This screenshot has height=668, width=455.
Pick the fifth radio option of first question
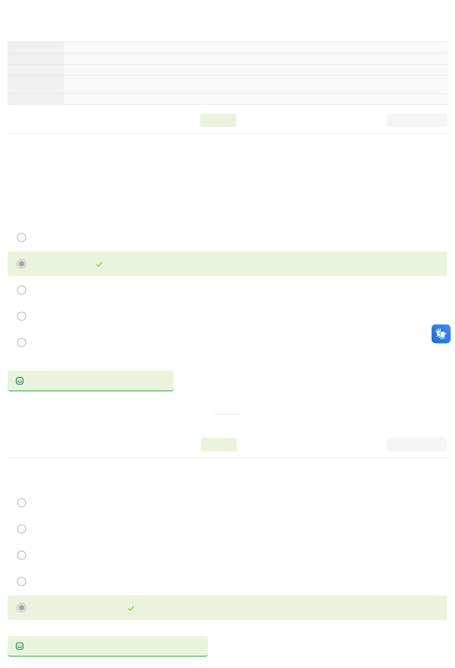21,342
